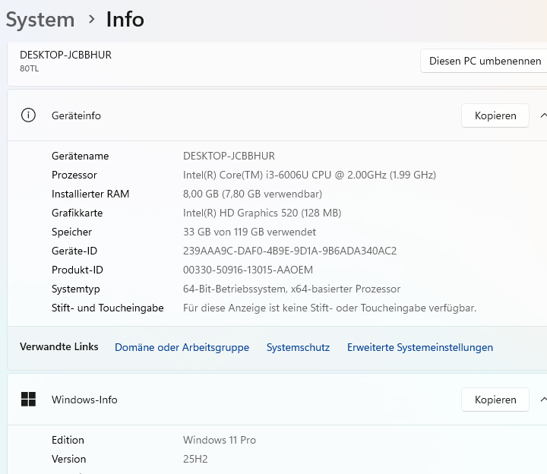This screenshot has height=474, width=547.
Task: Select the Geräteinfo section header label
Action: (x=76, y=115)
